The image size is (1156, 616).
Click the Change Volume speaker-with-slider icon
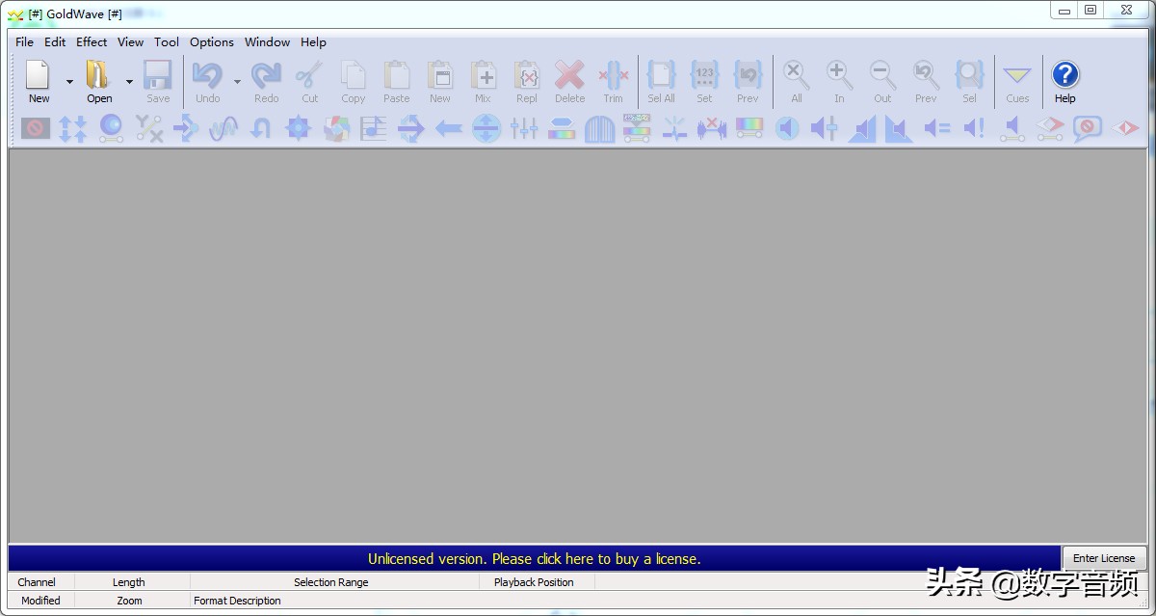825,128
